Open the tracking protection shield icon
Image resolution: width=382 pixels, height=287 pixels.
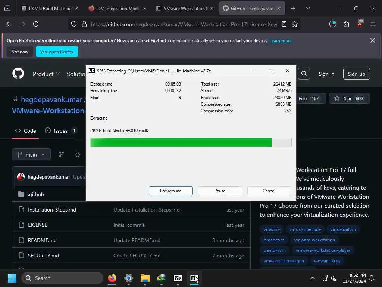tap(74, 24)
